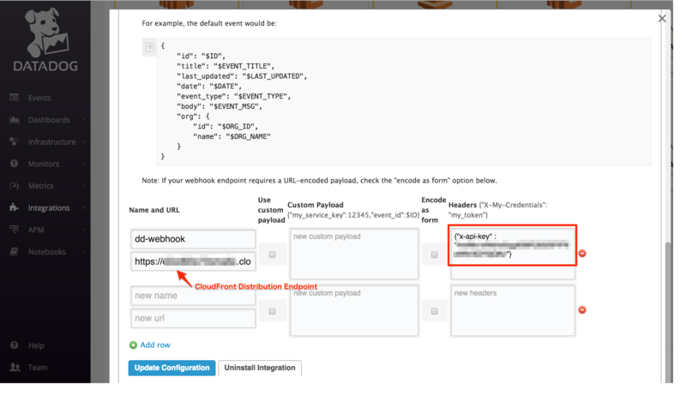Click the Help question mark icon
Image resolution: width=686 pixels, height=396 pixels.
click(14, 345)
